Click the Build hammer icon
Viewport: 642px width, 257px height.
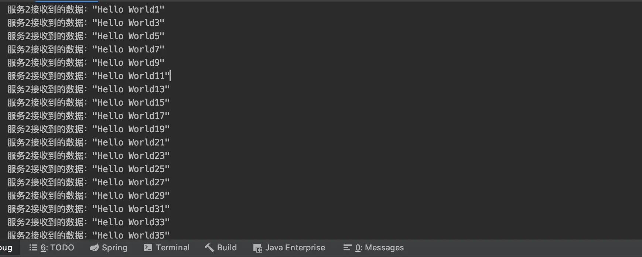point(209,247)
